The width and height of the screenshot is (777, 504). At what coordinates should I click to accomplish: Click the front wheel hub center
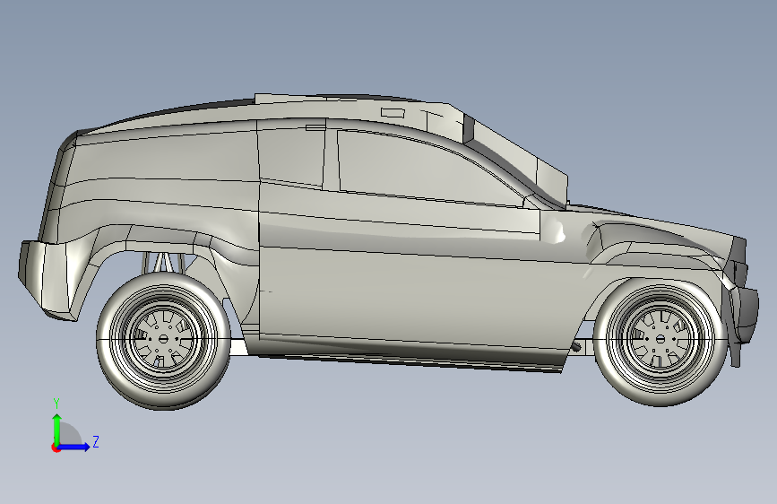coord(660,339)
